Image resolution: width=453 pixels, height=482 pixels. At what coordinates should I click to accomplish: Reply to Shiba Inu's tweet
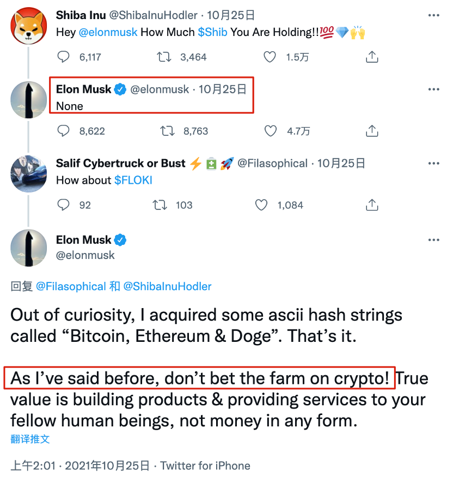[x=64, y=57]
